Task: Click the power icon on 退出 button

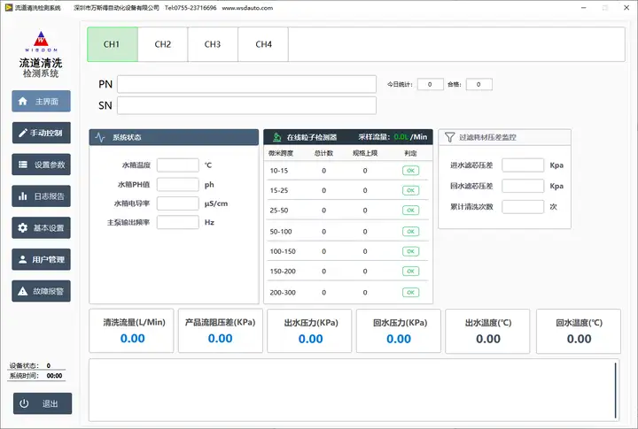Action: [x=25, y=403]
